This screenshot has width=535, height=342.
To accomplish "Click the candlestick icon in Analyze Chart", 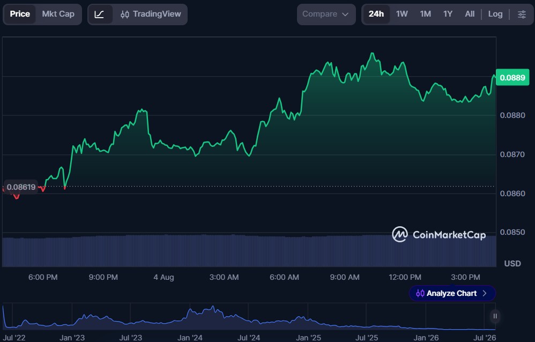I will tap(420, 293).
